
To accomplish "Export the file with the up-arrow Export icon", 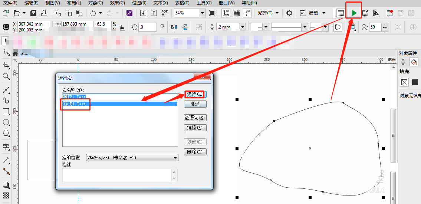I will [x=154, y=13].
